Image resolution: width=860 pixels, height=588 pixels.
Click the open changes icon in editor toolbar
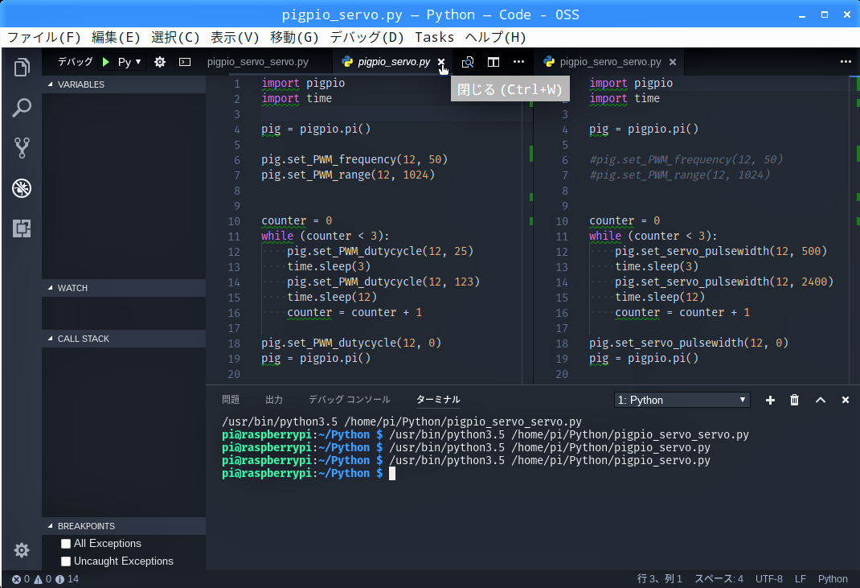(x=467, y=62)
